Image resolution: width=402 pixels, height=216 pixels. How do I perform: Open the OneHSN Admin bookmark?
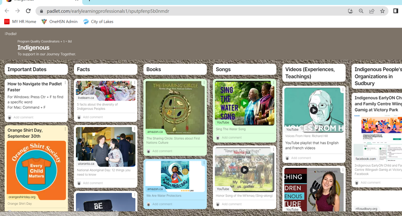click(60, 21)
